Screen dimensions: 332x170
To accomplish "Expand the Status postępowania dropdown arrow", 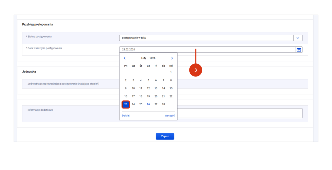I will [298, 38].
